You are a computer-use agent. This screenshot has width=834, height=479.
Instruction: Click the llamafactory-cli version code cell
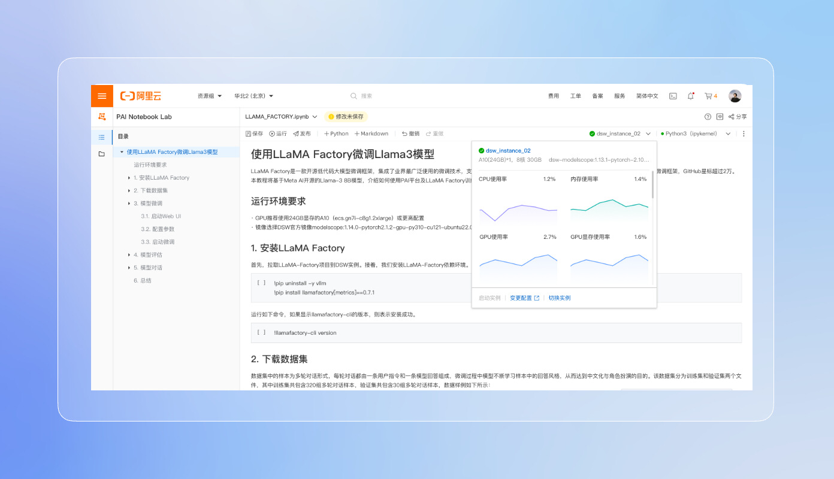[496, 333]
